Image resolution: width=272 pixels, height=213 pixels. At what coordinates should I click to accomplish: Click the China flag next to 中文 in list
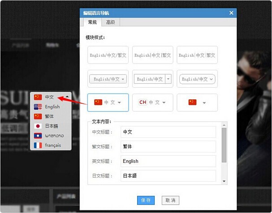click(x=38, y=97)
